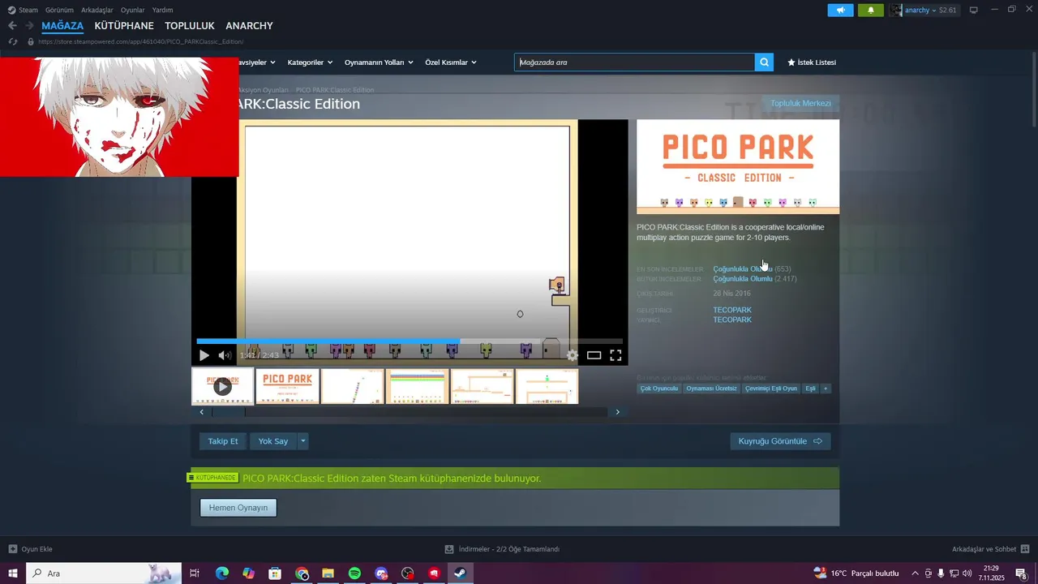Click the Yok Say button

click(x=273, y=441)
